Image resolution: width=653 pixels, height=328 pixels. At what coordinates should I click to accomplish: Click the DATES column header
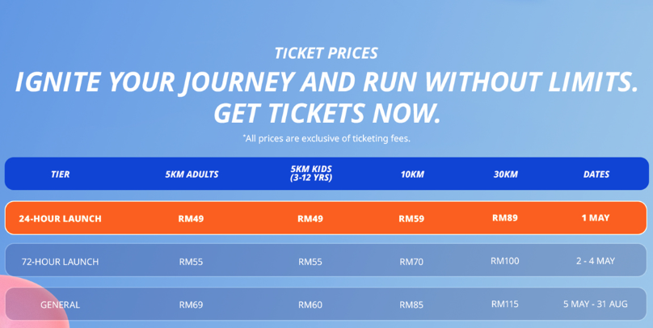596,175
